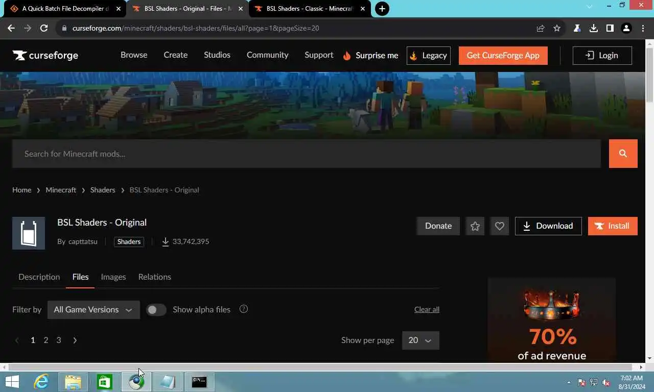Open the Support menu item
This screenshot has width=654, height=392.
click(x=319, y=55)
